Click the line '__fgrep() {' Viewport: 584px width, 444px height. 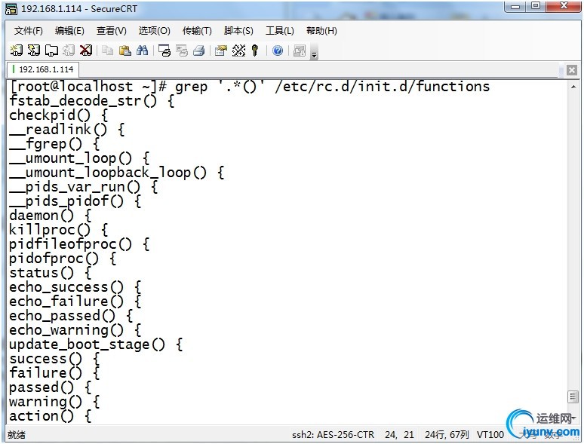(x=54, y=144)
